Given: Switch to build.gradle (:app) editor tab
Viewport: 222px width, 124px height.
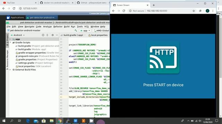Looking at the screenshot, I should (x=73, y=35).
